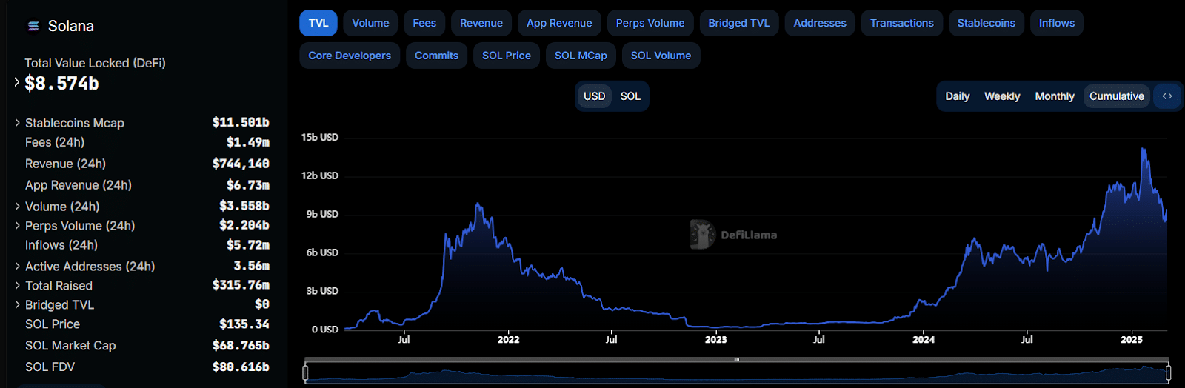Select Cumulative chart grouping

tap(1117, 96)
